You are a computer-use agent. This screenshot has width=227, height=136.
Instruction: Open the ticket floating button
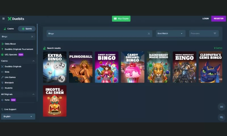(222, 107)
